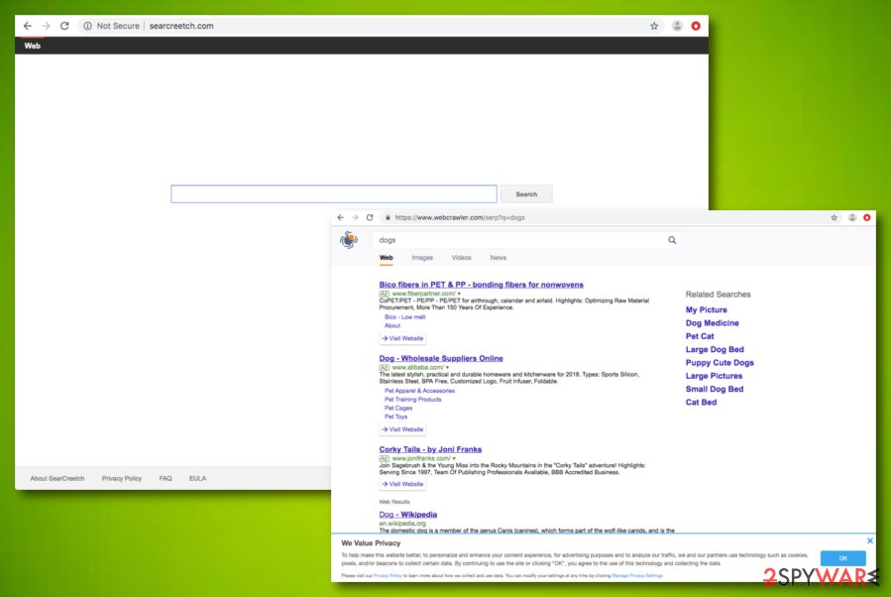Select the Web tab on searcreetch.com
The width and height of the screenshot is (891, 597).
click(x=33, y=46)
